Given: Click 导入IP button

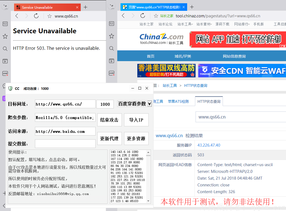Looking at the screenshot, I should click(x=136, y=120).
